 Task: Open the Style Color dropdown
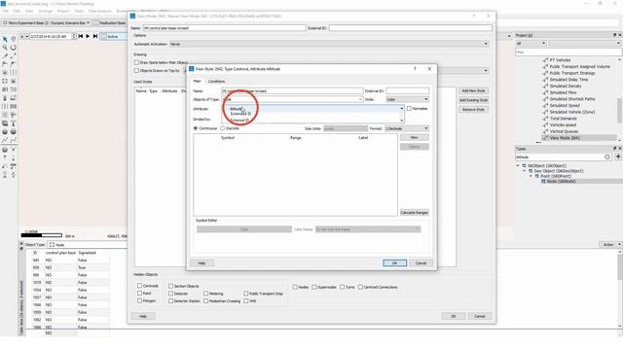coord(407,99)
